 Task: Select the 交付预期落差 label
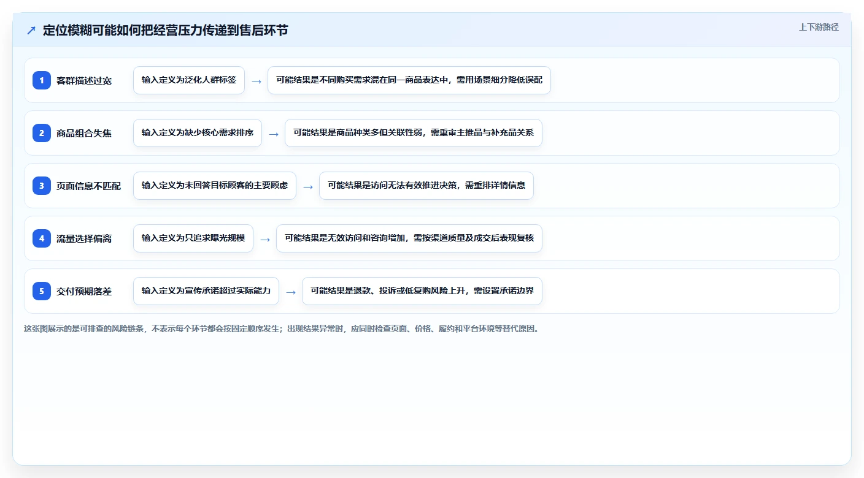point(84,291)
